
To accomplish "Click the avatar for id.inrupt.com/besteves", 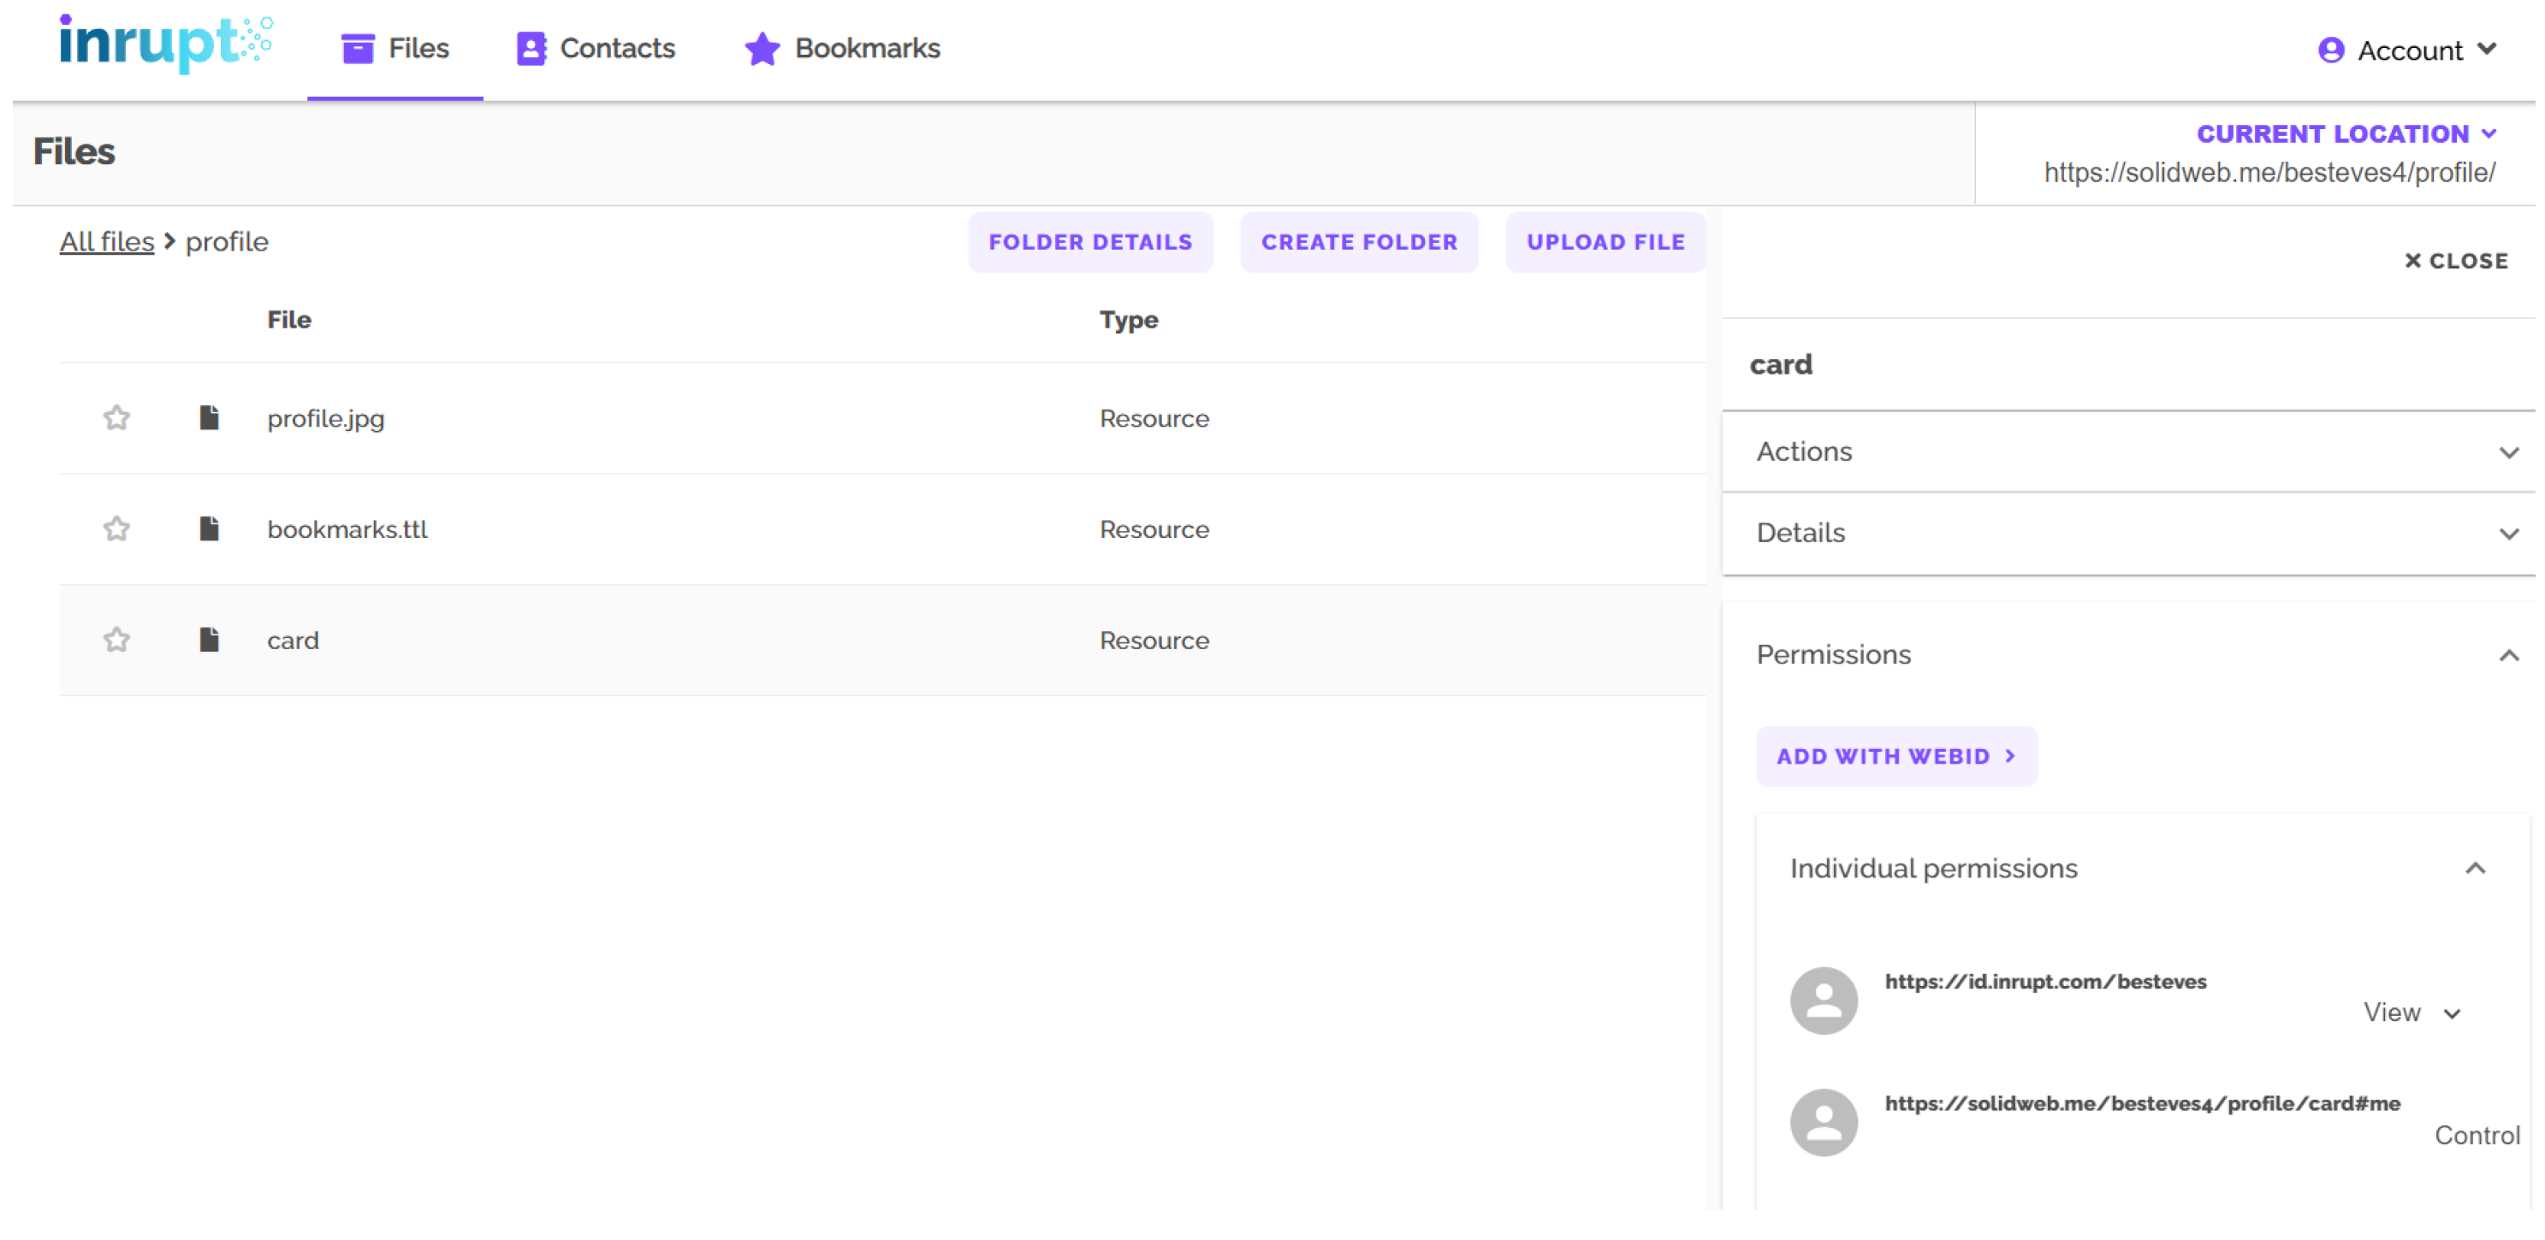I will point(1823,1000).
